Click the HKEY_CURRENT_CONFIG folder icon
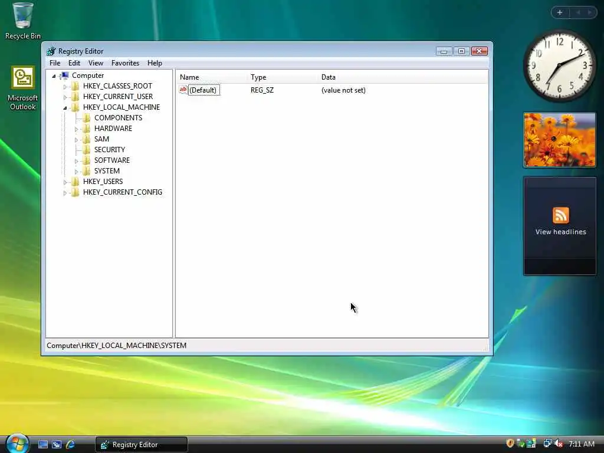 click(x=75, y=192)
